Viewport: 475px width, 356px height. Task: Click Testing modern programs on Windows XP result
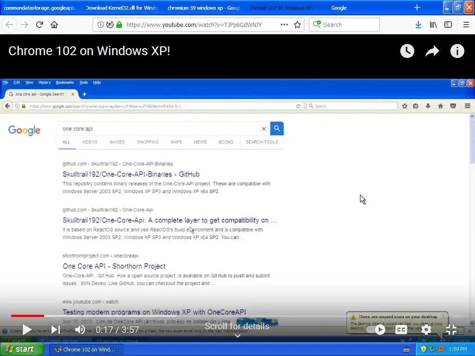pyautogui.click(x=154, y=312)
